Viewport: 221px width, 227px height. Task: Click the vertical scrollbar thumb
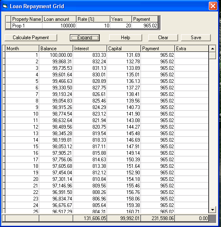tap(212, 56)
